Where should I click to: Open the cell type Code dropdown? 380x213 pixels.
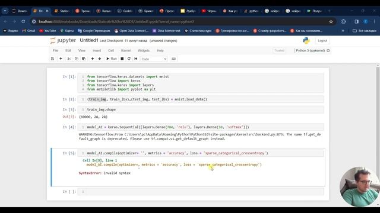pyautogui.click(x=154, y=59)
